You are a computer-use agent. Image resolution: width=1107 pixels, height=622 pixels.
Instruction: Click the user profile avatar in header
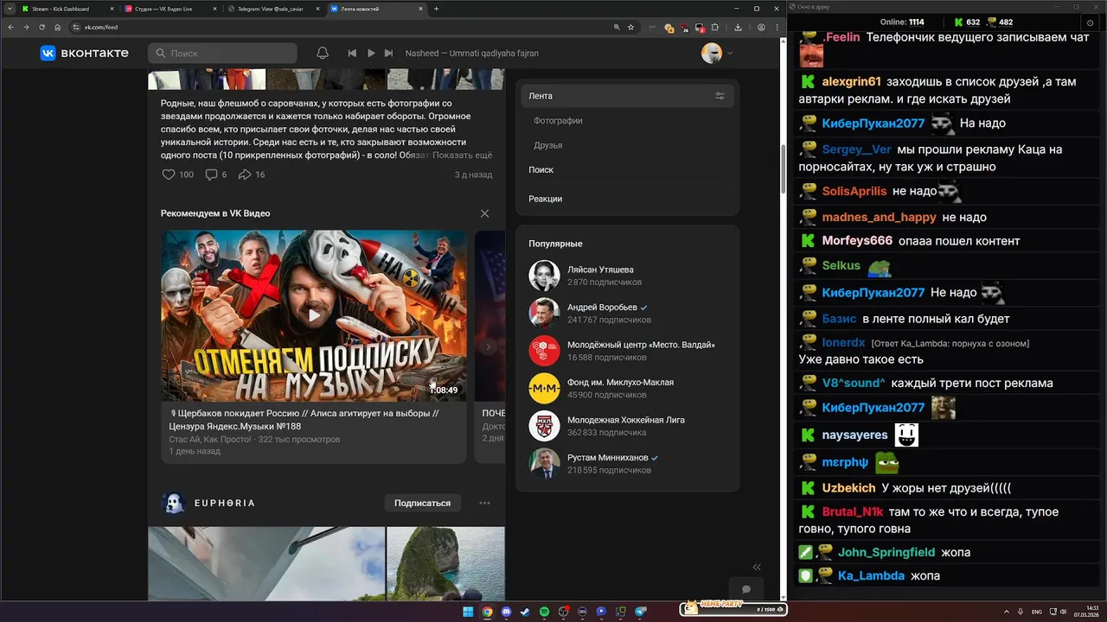pyautogui.click(x=711, y=53)
